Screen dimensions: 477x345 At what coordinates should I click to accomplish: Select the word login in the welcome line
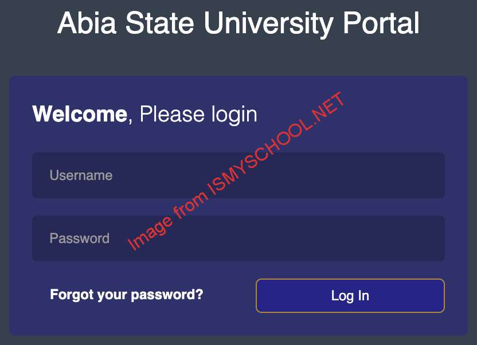[x=234, y=115]
